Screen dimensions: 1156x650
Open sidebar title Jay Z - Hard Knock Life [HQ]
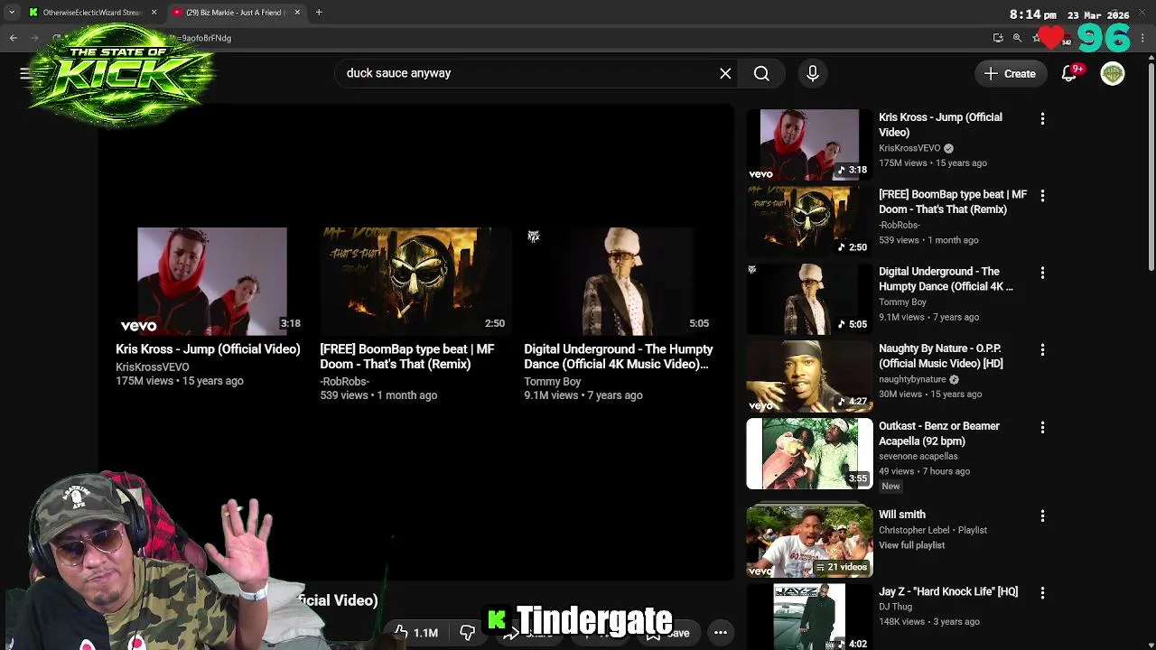(948, 592)
